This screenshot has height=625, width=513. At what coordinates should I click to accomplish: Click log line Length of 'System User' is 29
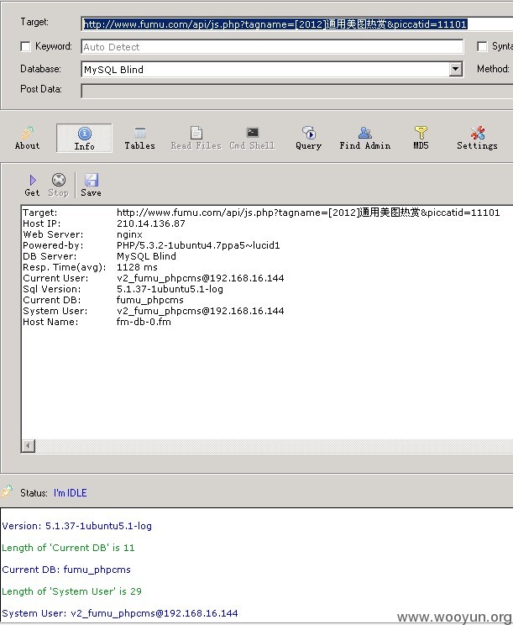pyautogui.click(x=71, y=591)
